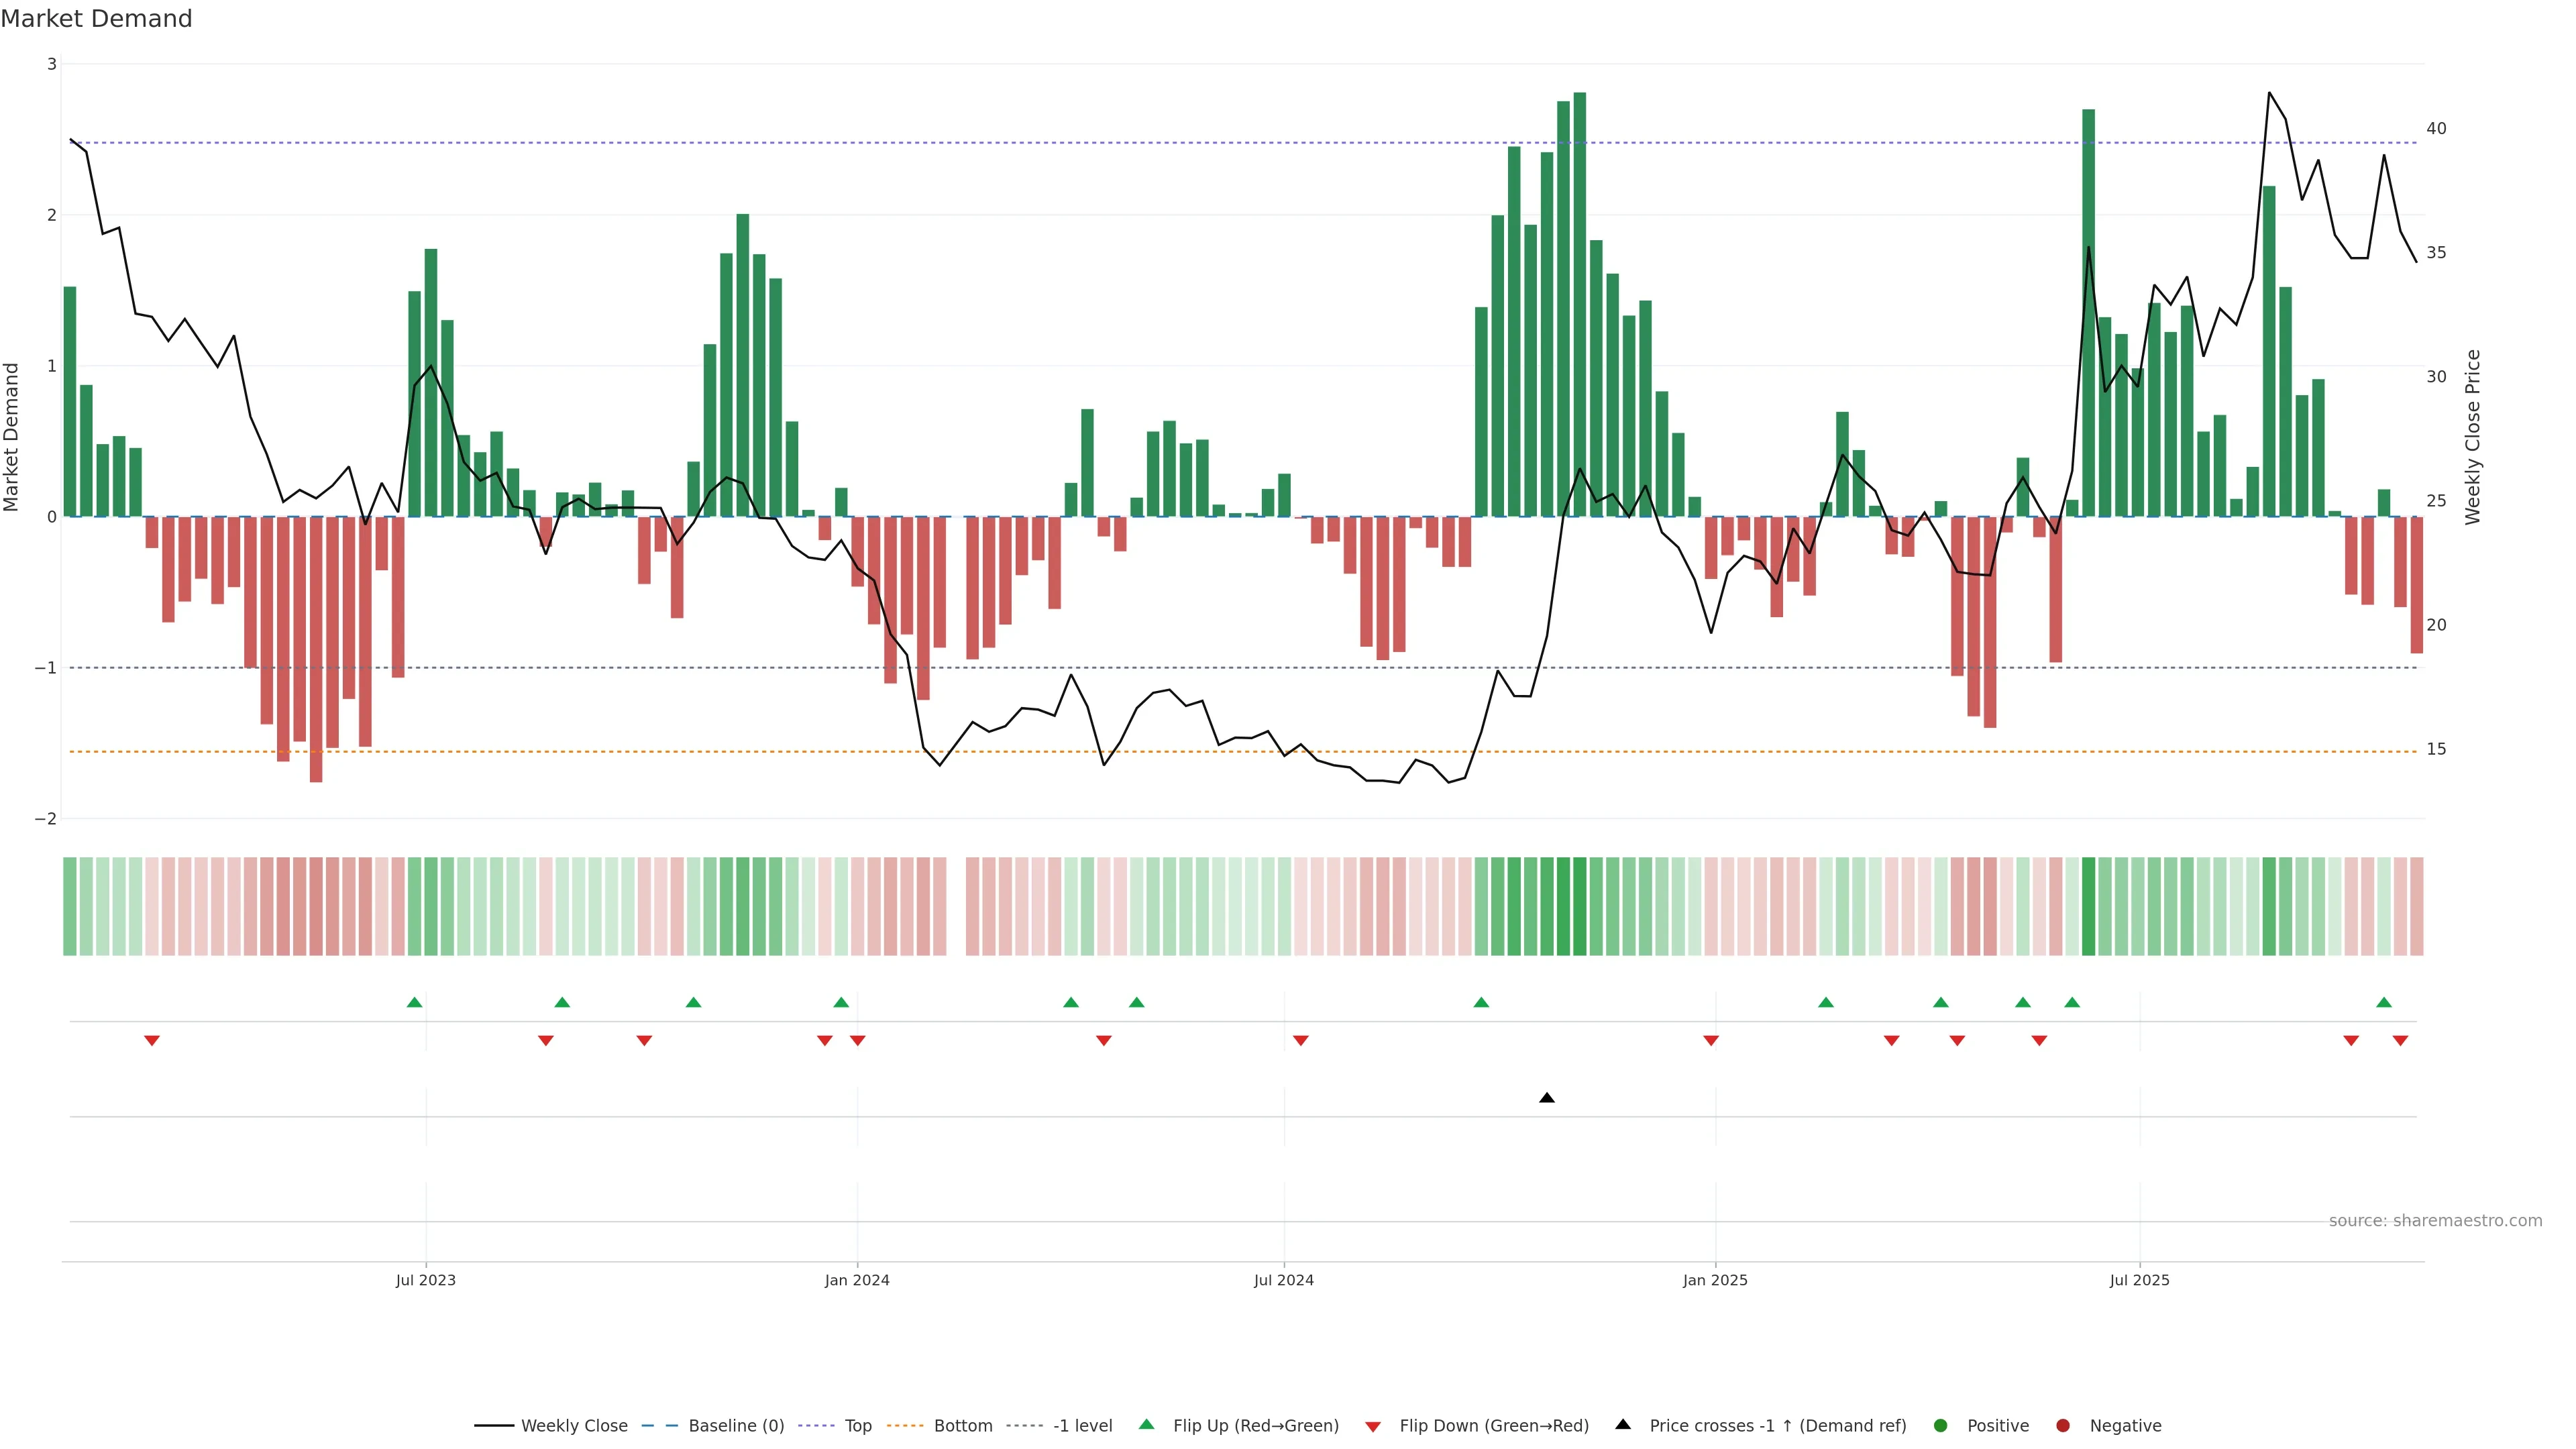Click the dark red Negative legend dot
Image resolution: width=2576 pixels, height=1449 pixels.
[2063, 1425]
